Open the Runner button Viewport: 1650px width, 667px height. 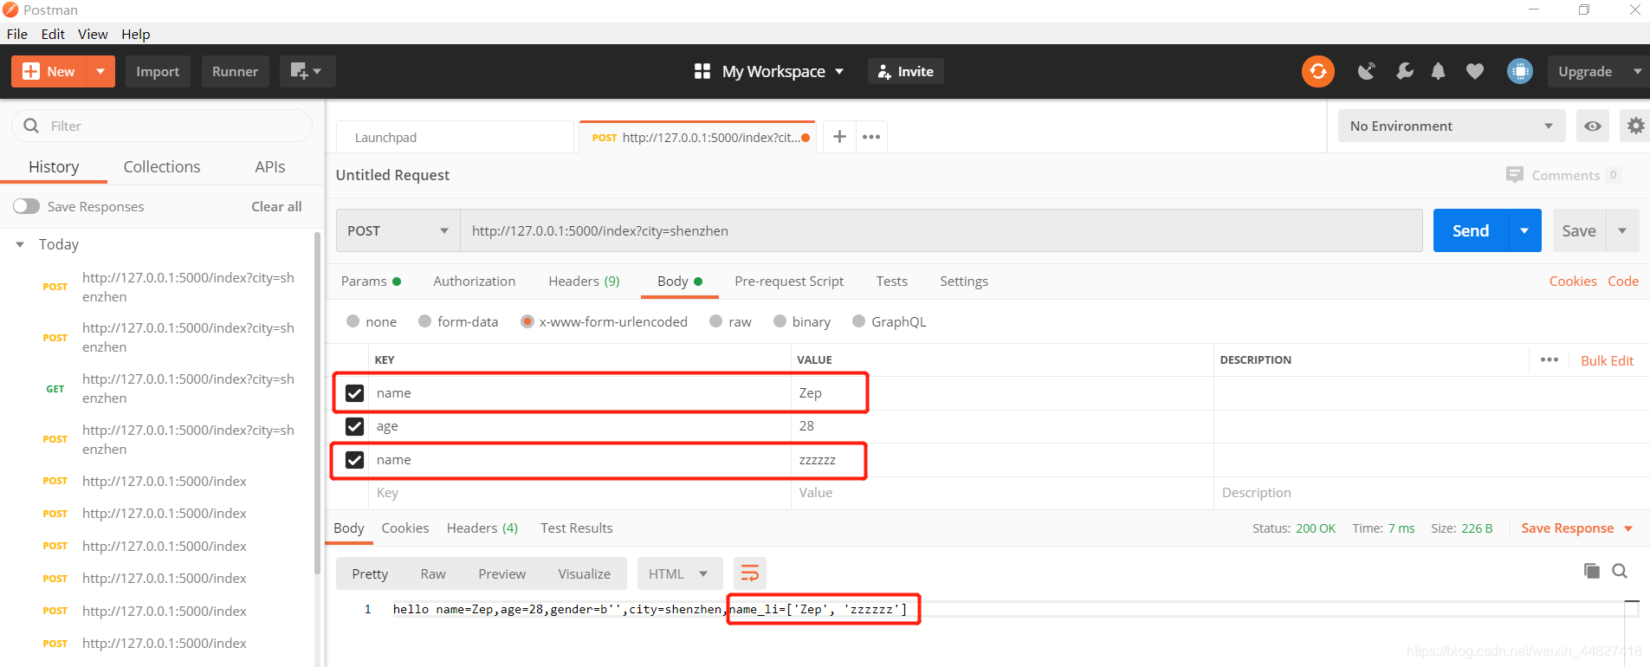point(235,71)
